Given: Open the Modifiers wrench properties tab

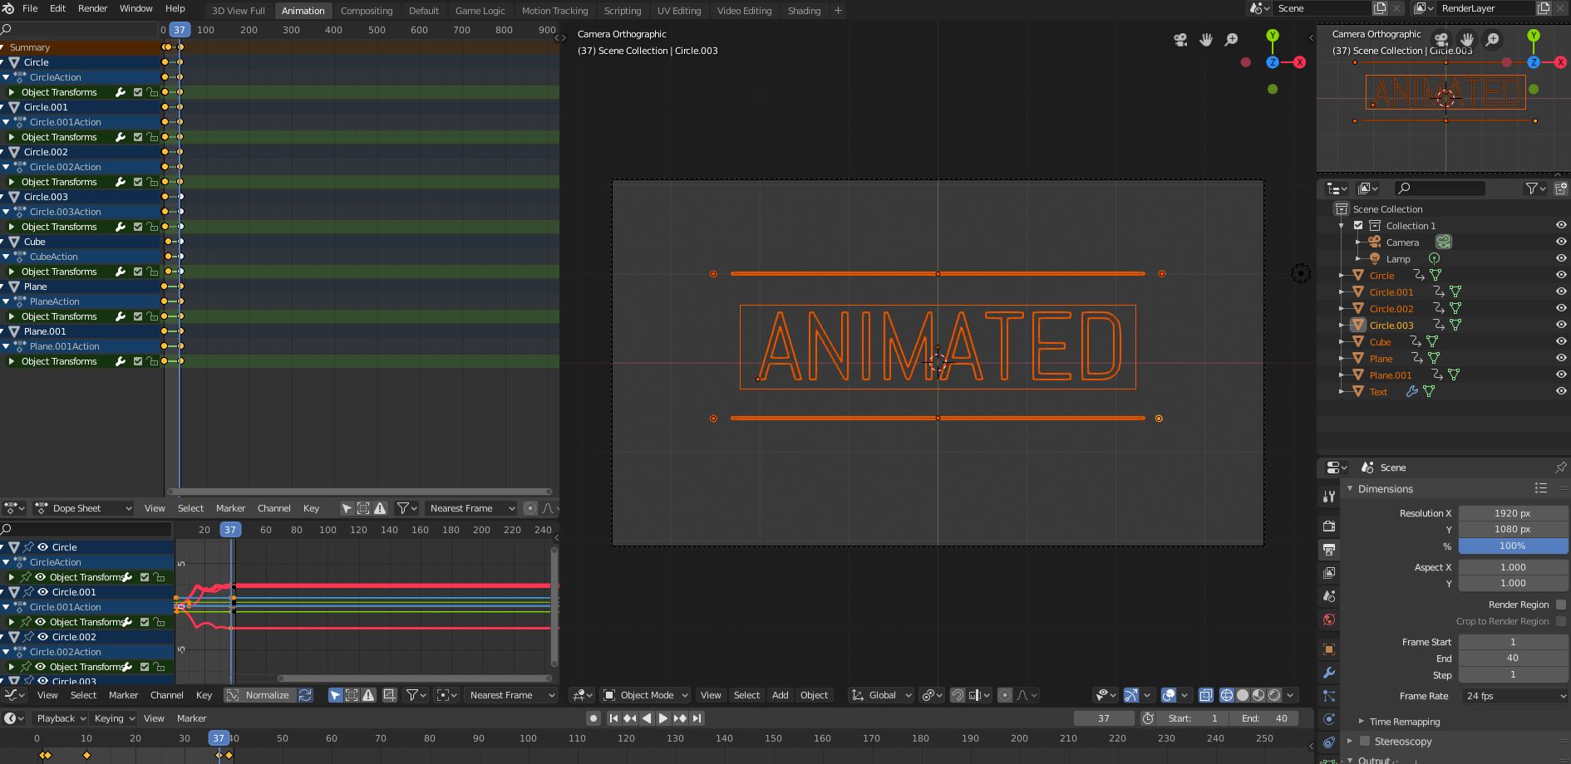Looking at the screenshot, I should click(1328, 673).
